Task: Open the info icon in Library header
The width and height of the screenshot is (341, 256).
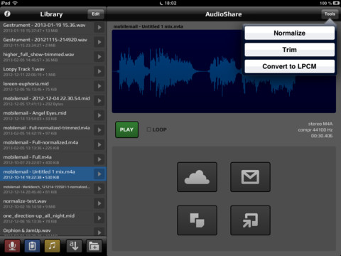Action: [x=7, y=14]
